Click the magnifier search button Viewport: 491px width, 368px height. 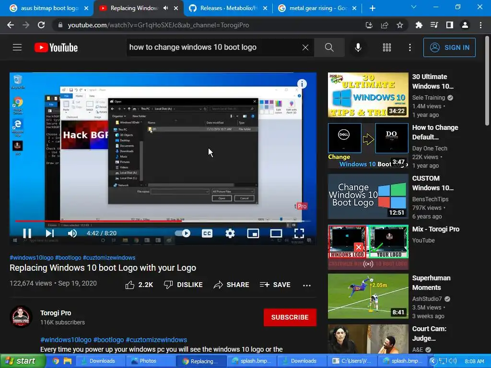pyautogui.click(x=329, y=47)
